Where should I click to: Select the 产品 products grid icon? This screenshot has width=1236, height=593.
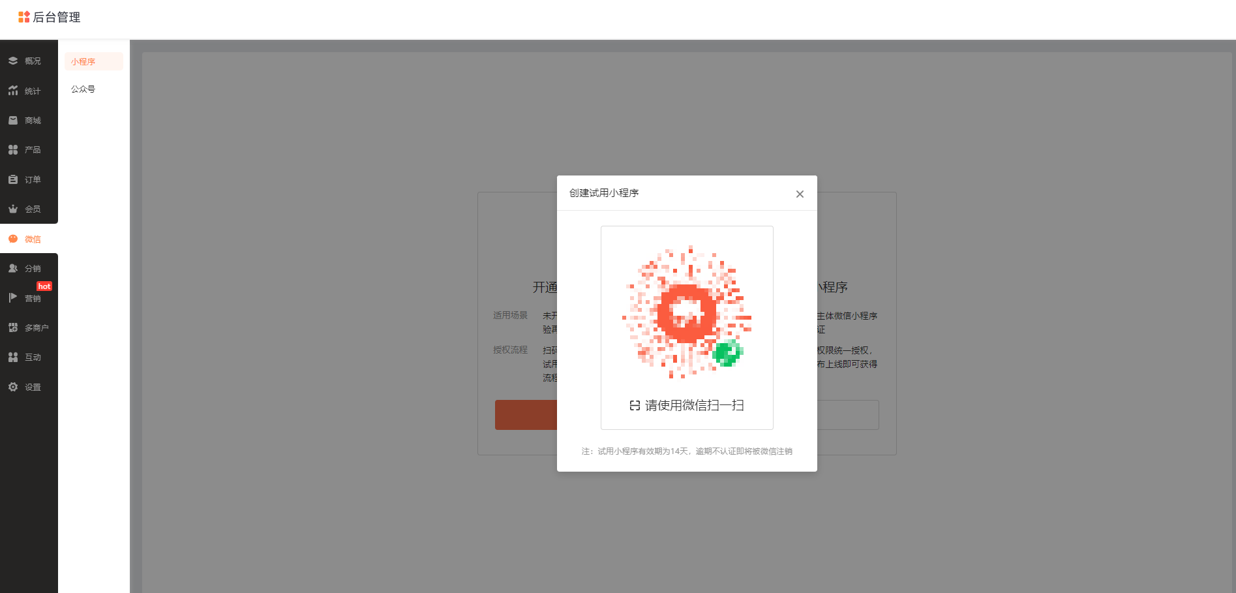13,149
